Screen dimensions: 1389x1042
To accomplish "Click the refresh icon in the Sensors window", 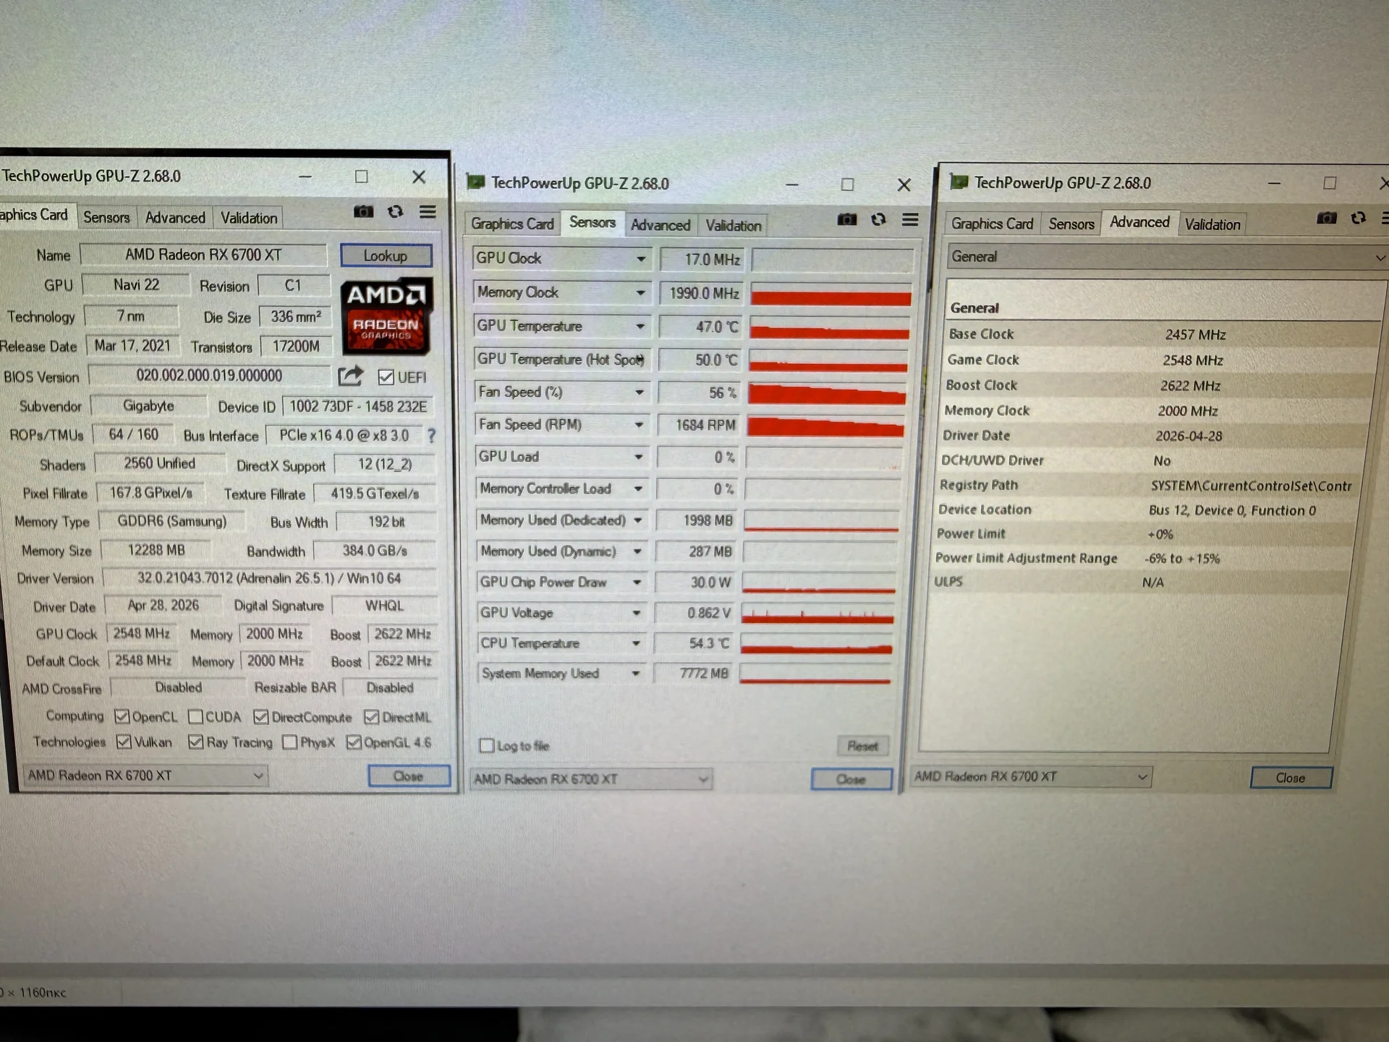I will [878, 219].
